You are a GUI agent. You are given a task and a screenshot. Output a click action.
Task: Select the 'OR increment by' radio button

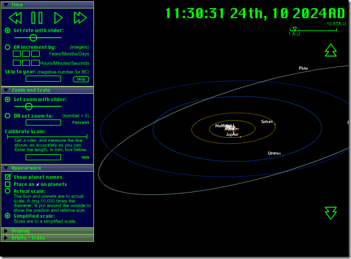click(7, 47)
